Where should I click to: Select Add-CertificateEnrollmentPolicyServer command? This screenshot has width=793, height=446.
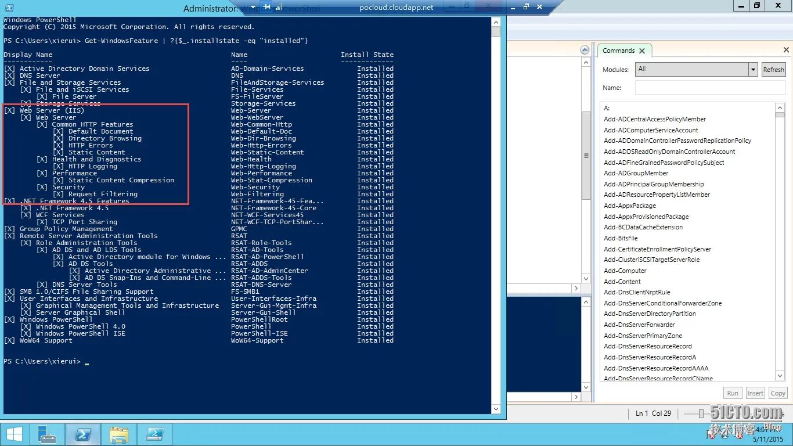(657, 249)
